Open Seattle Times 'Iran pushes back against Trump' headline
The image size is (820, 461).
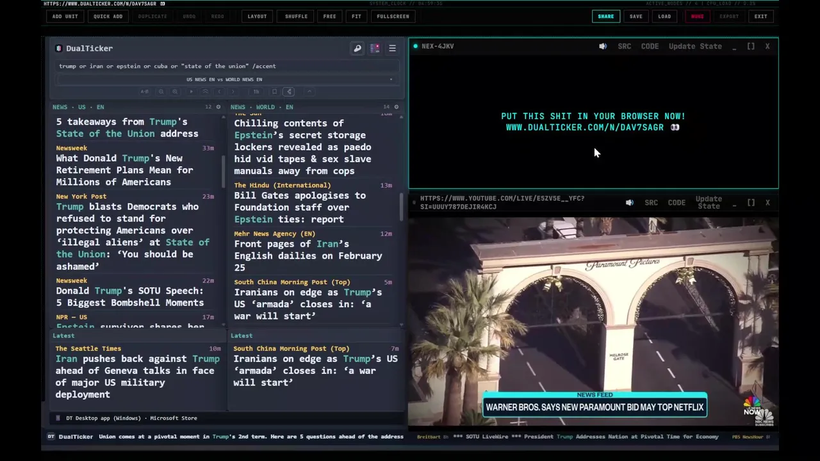point(137,376)
